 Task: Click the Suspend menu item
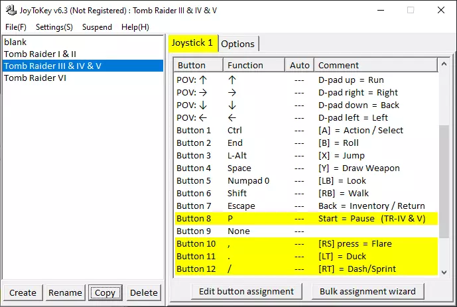97,27
